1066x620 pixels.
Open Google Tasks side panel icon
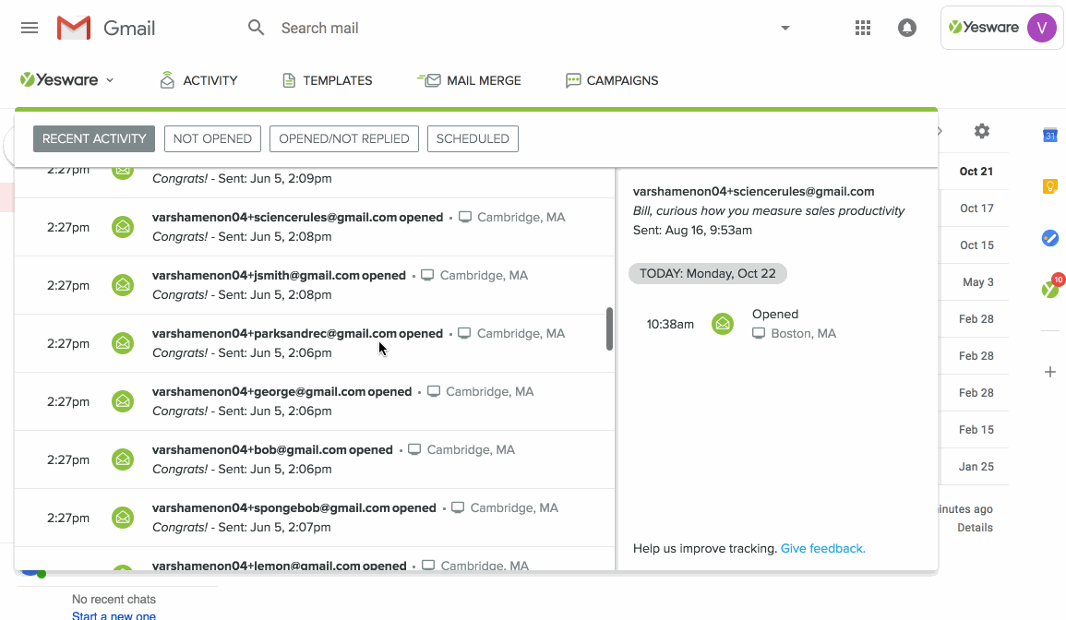(1049, 238)
